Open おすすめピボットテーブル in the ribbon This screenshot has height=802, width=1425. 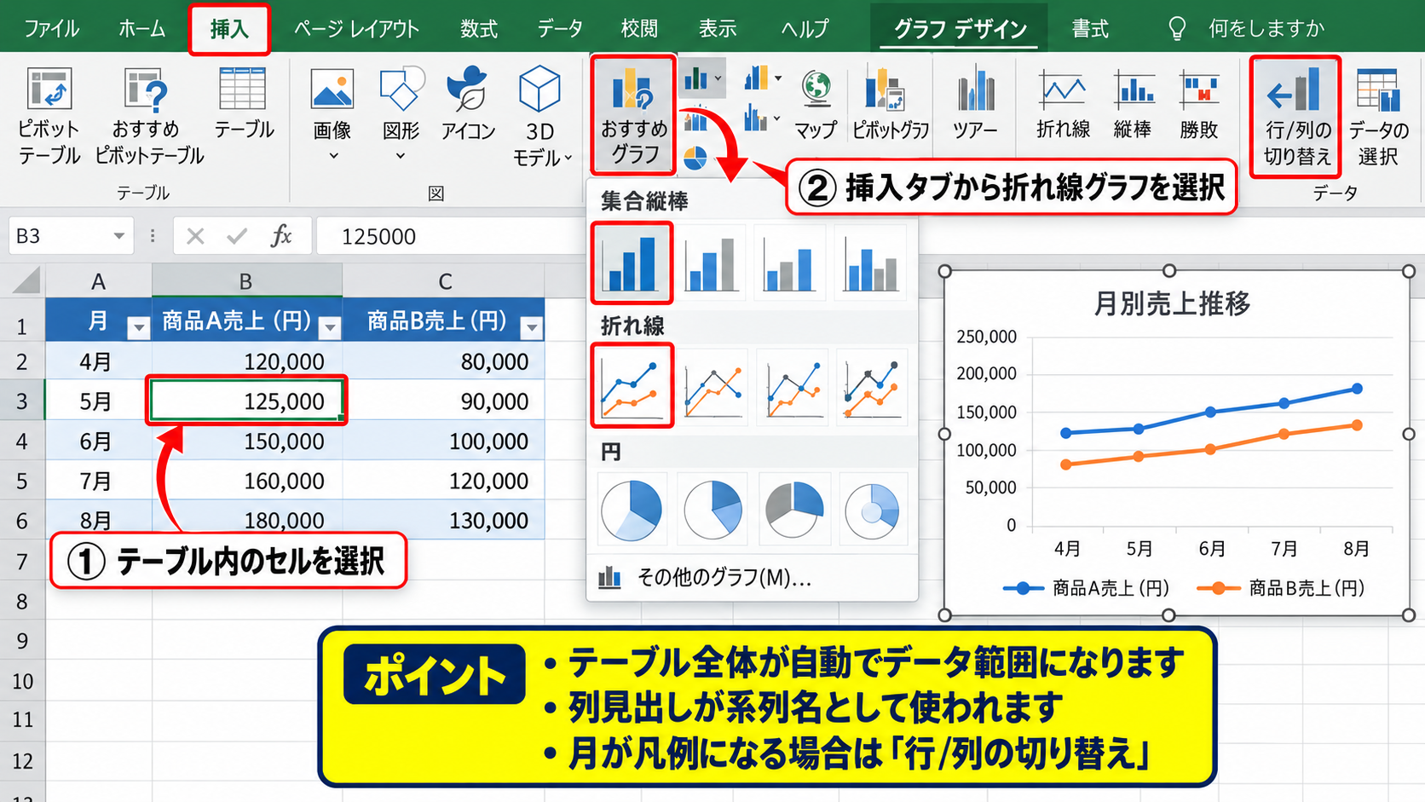[x=148, y=116]
